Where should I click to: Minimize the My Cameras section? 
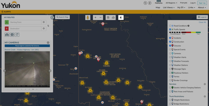pos(48,42)
